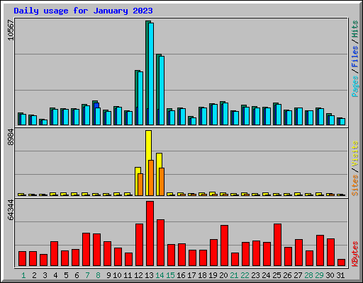Viewport: 363px width, 283px height.
Task: Select day label 2 on the x-axis
Action: pyautogui.click(x=34, y=275)
